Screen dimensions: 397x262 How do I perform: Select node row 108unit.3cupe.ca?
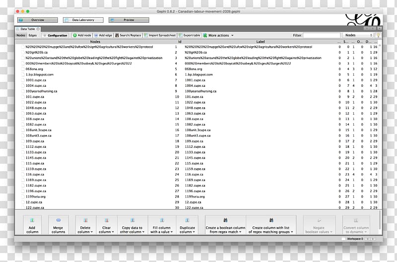[x=38, y=130]
